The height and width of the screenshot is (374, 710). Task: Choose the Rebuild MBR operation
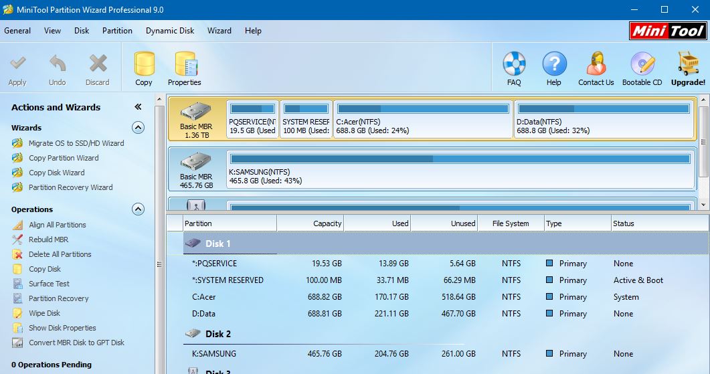click(48, 240)
